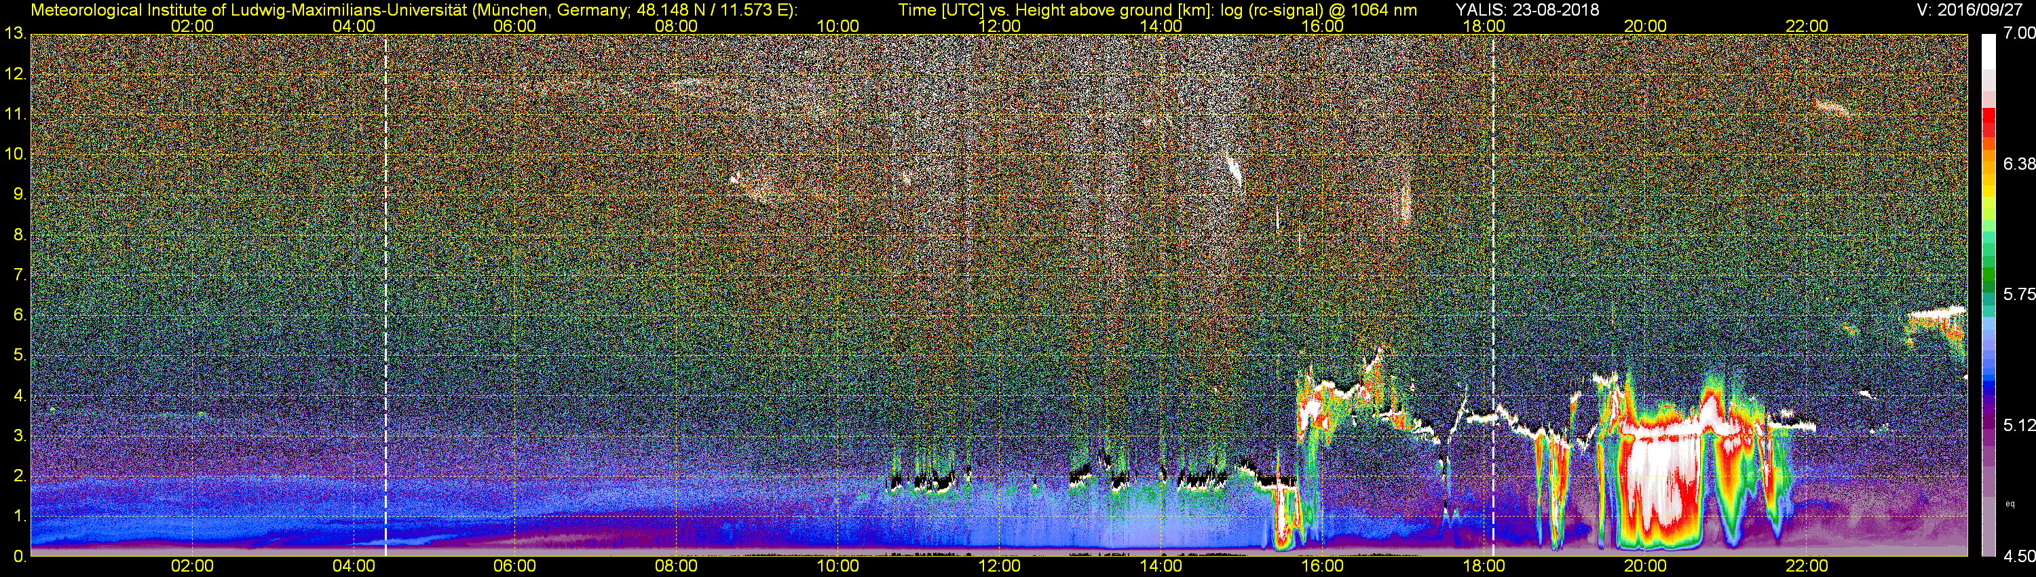The width and height of the screenshot is (2036, 577).
Task: Click the 10:00 label on the top time axis
Action: pyautogui.click(x=837, y=26)
